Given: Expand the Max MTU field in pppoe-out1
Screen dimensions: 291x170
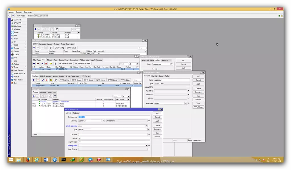Looking at the screenshot, I should tap(189, 91).
